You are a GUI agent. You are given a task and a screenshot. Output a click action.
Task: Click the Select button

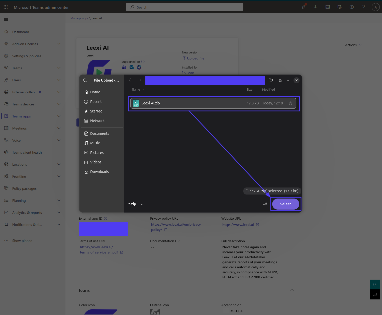(285, 204)
